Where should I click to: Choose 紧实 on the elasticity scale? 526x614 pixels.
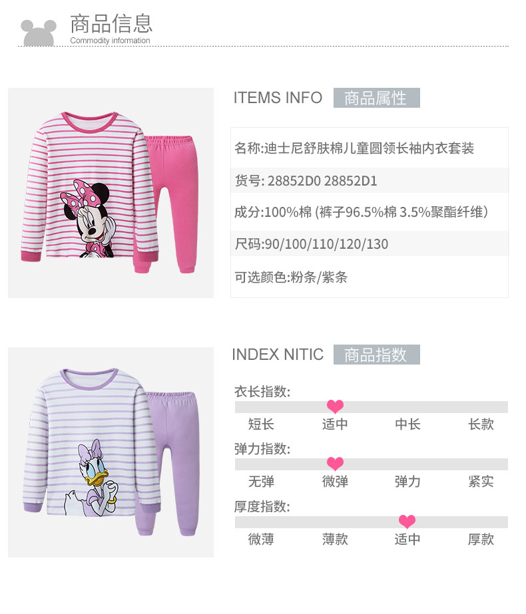tap(481, 481)
